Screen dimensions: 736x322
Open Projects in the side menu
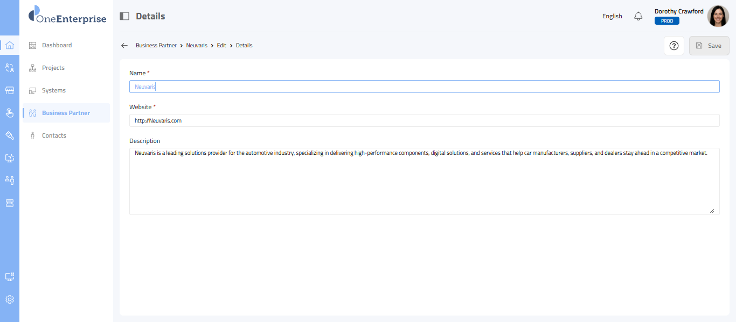click(53, 68)
